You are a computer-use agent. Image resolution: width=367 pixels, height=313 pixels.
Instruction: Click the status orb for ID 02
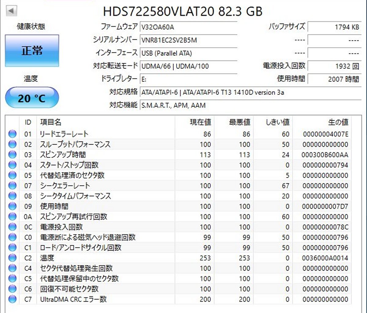point(12,144)
